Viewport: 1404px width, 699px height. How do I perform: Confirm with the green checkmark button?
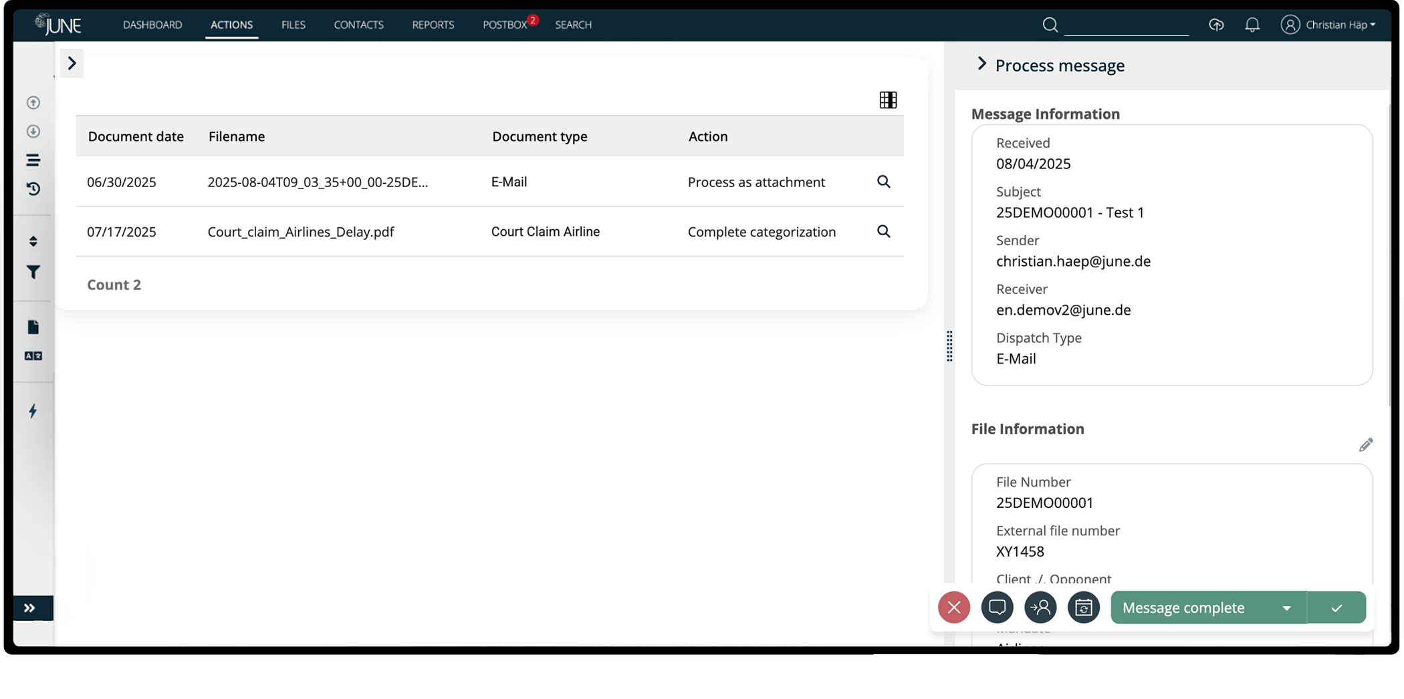[x=1336, y=608]
